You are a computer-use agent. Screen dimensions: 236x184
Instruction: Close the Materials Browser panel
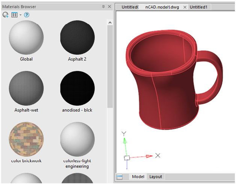[110, 7]
